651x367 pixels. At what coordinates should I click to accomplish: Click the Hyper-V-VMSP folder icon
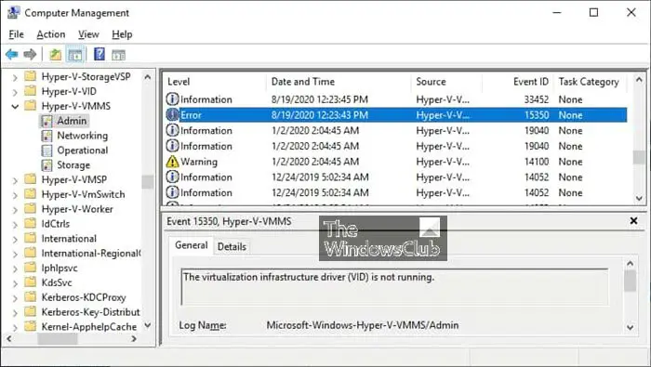[x=31, y=179]
